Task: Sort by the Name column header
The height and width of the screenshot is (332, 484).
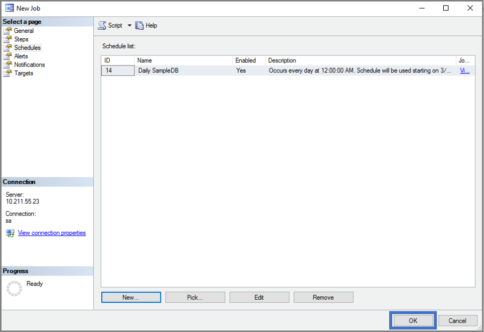Action: click(184, 61)
